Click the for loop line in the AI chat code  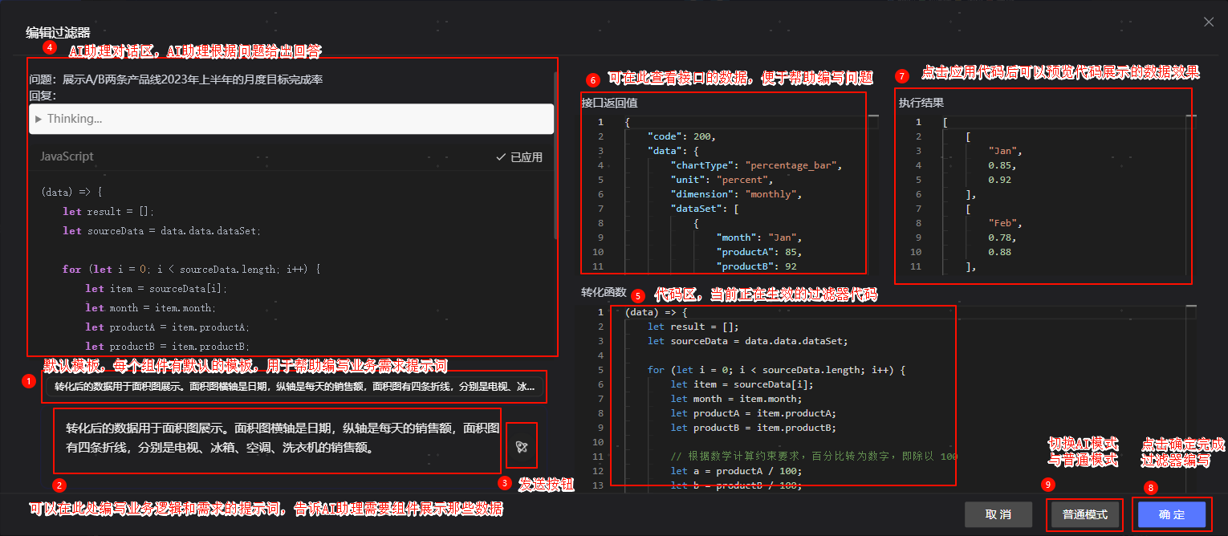[x=191, y=269]
